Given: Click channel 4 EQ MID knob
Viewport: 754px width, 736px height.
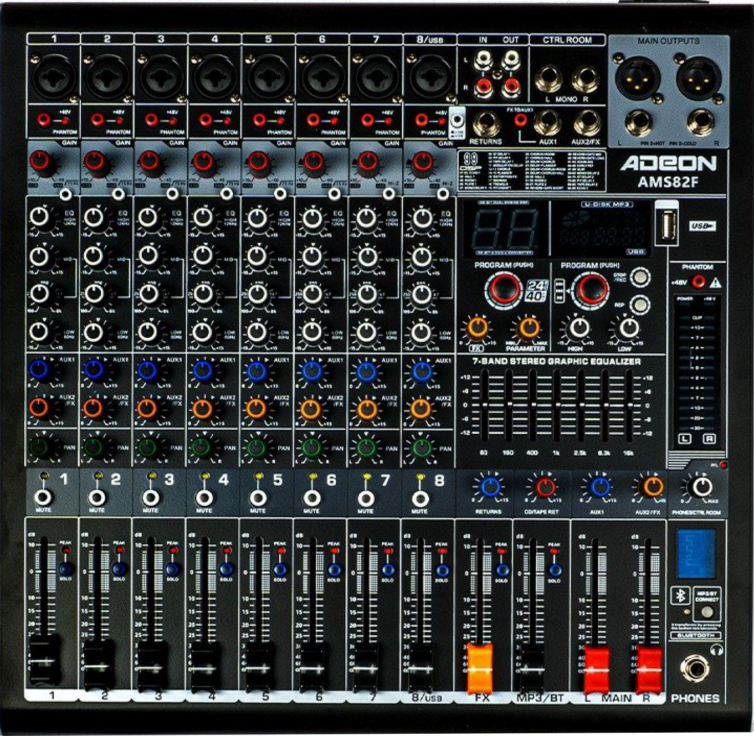Looking at the screenshot, I should coord(203,256).
